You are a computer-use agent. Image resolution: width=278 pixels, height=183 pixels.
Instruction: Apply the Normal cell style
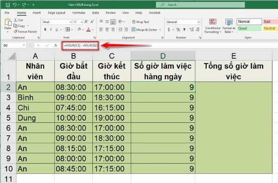[249, 22]
